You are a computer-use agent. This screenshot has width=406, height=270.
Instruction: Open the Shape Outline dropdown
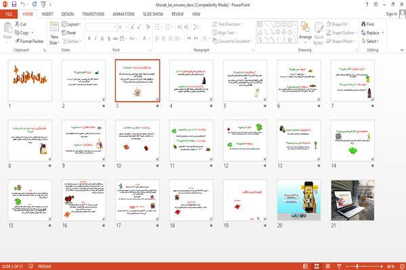click(x=341, y=32)
